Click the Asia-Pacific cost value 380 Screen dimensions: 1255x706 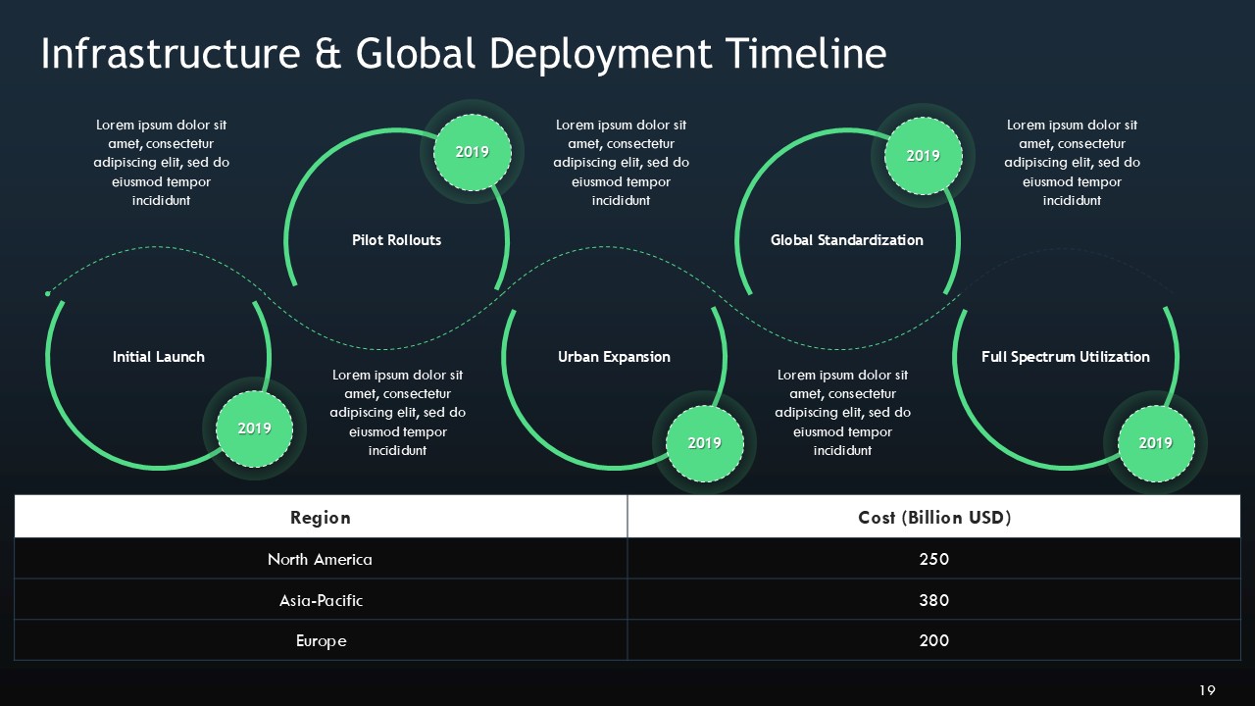[x=933, y=600]
